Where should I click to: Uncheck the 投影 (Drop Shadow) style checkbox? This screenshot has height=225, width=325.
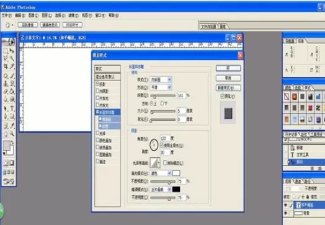point(97,84)
